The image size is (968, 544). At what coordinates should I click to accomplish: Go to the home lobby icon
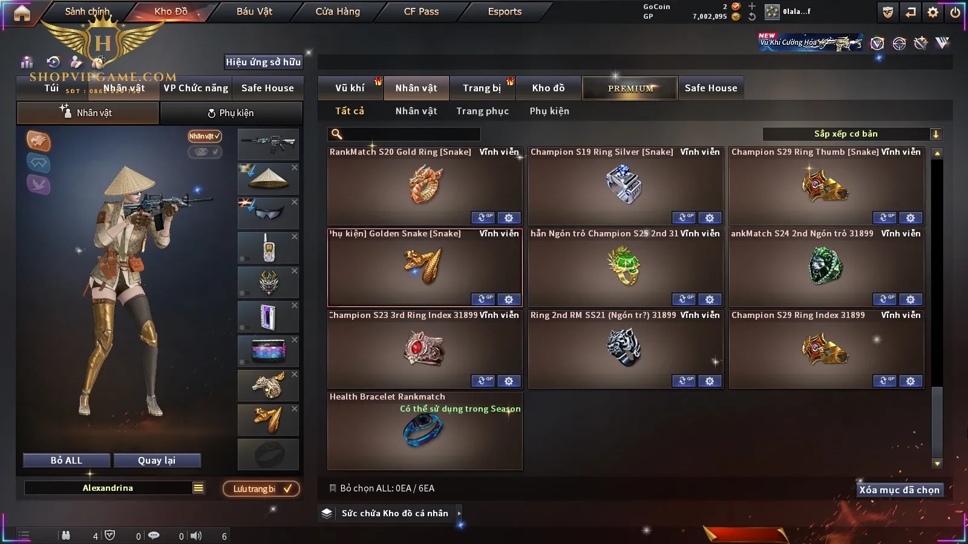pyautogui.click(x=22, y=13)
